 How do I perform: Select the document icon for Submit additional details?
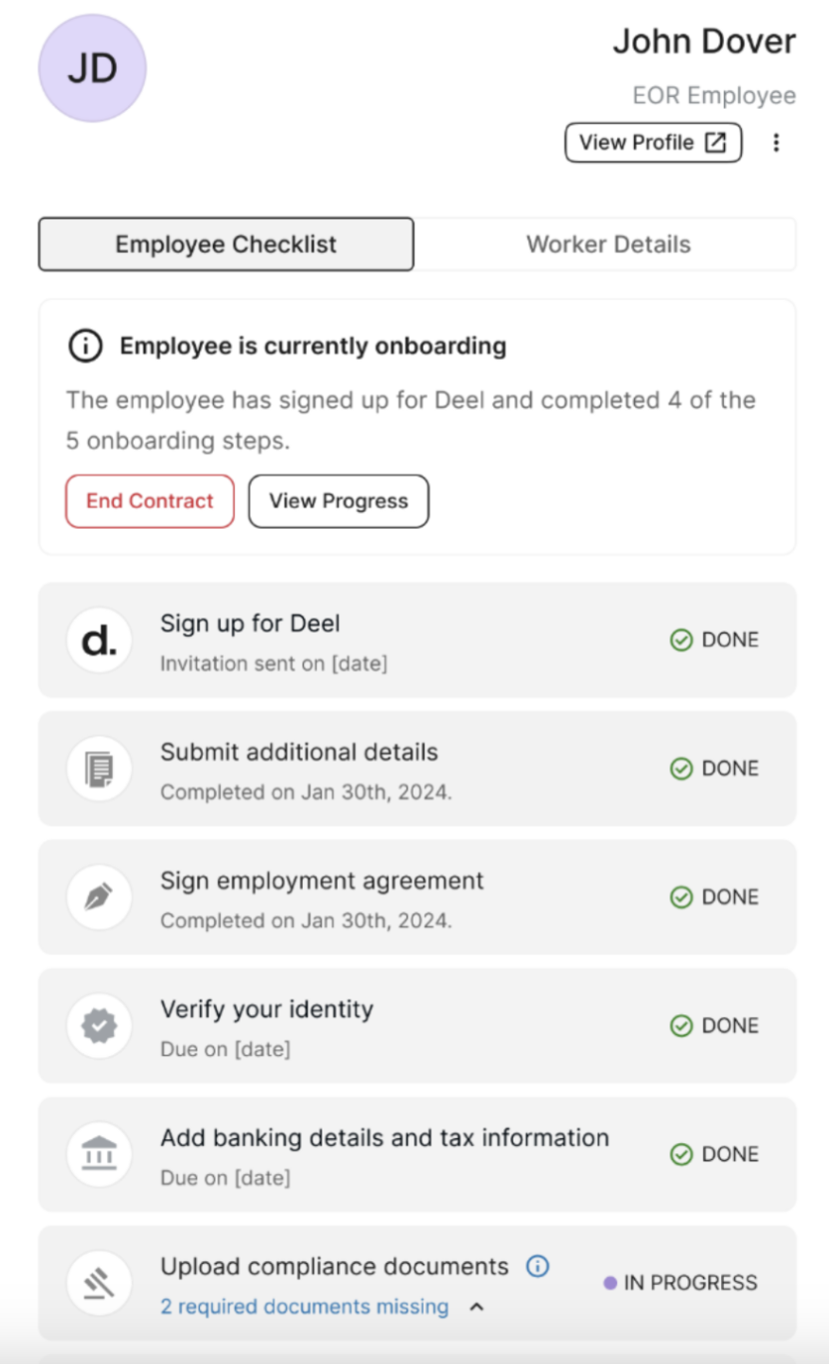[98, 769]
